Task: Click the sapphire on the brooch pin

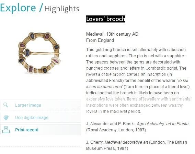Action: [27, 53]
